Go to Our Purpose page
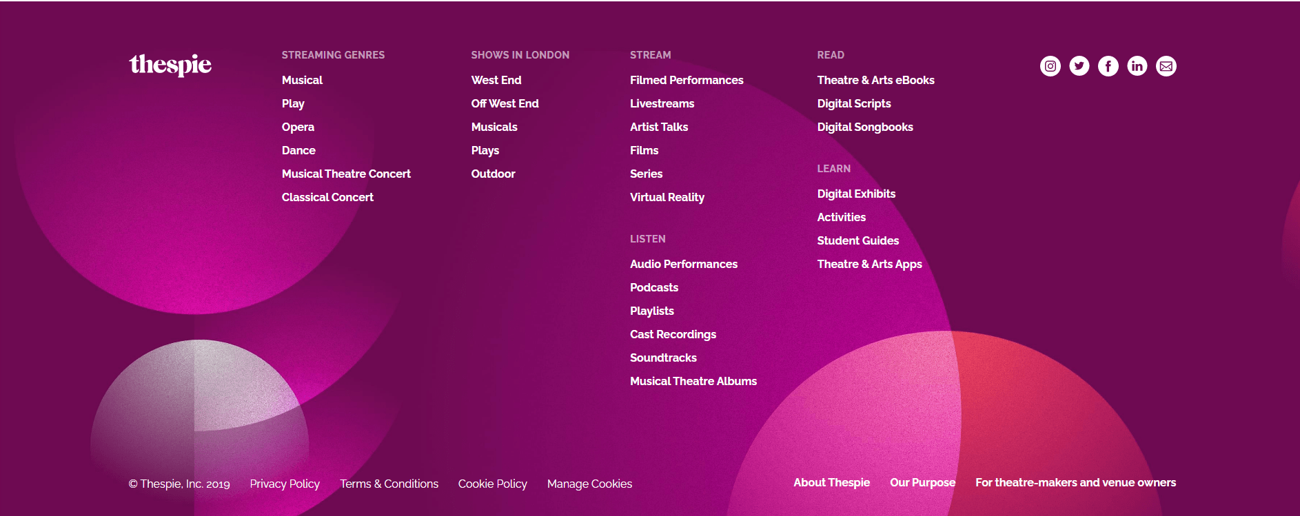The height and width of the screenshot is (516, 1300). point(922,482)
